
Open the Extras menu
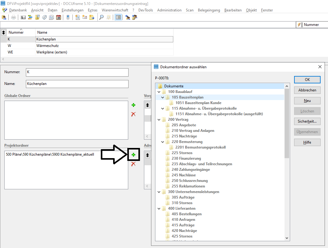92,10
